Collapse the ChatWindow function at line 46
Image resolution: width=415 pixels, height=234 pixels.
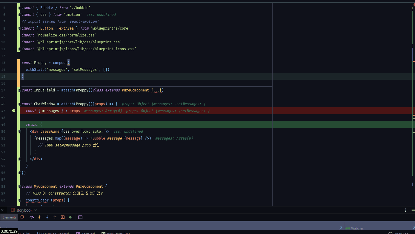[20, 104]
